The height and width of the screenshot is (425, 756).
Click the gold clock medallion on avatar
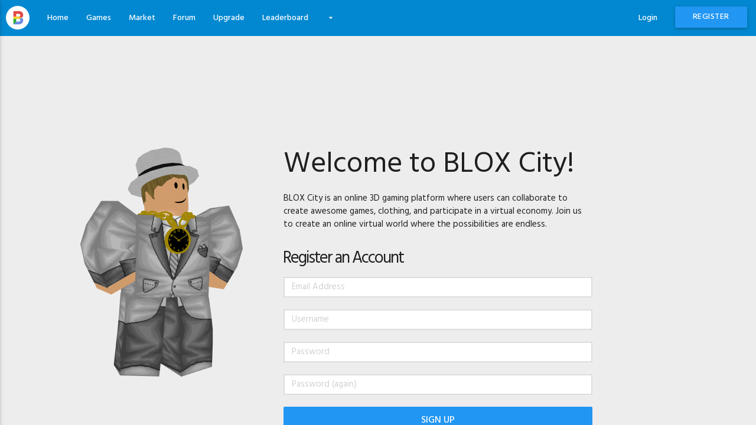[x=178, y=240]
